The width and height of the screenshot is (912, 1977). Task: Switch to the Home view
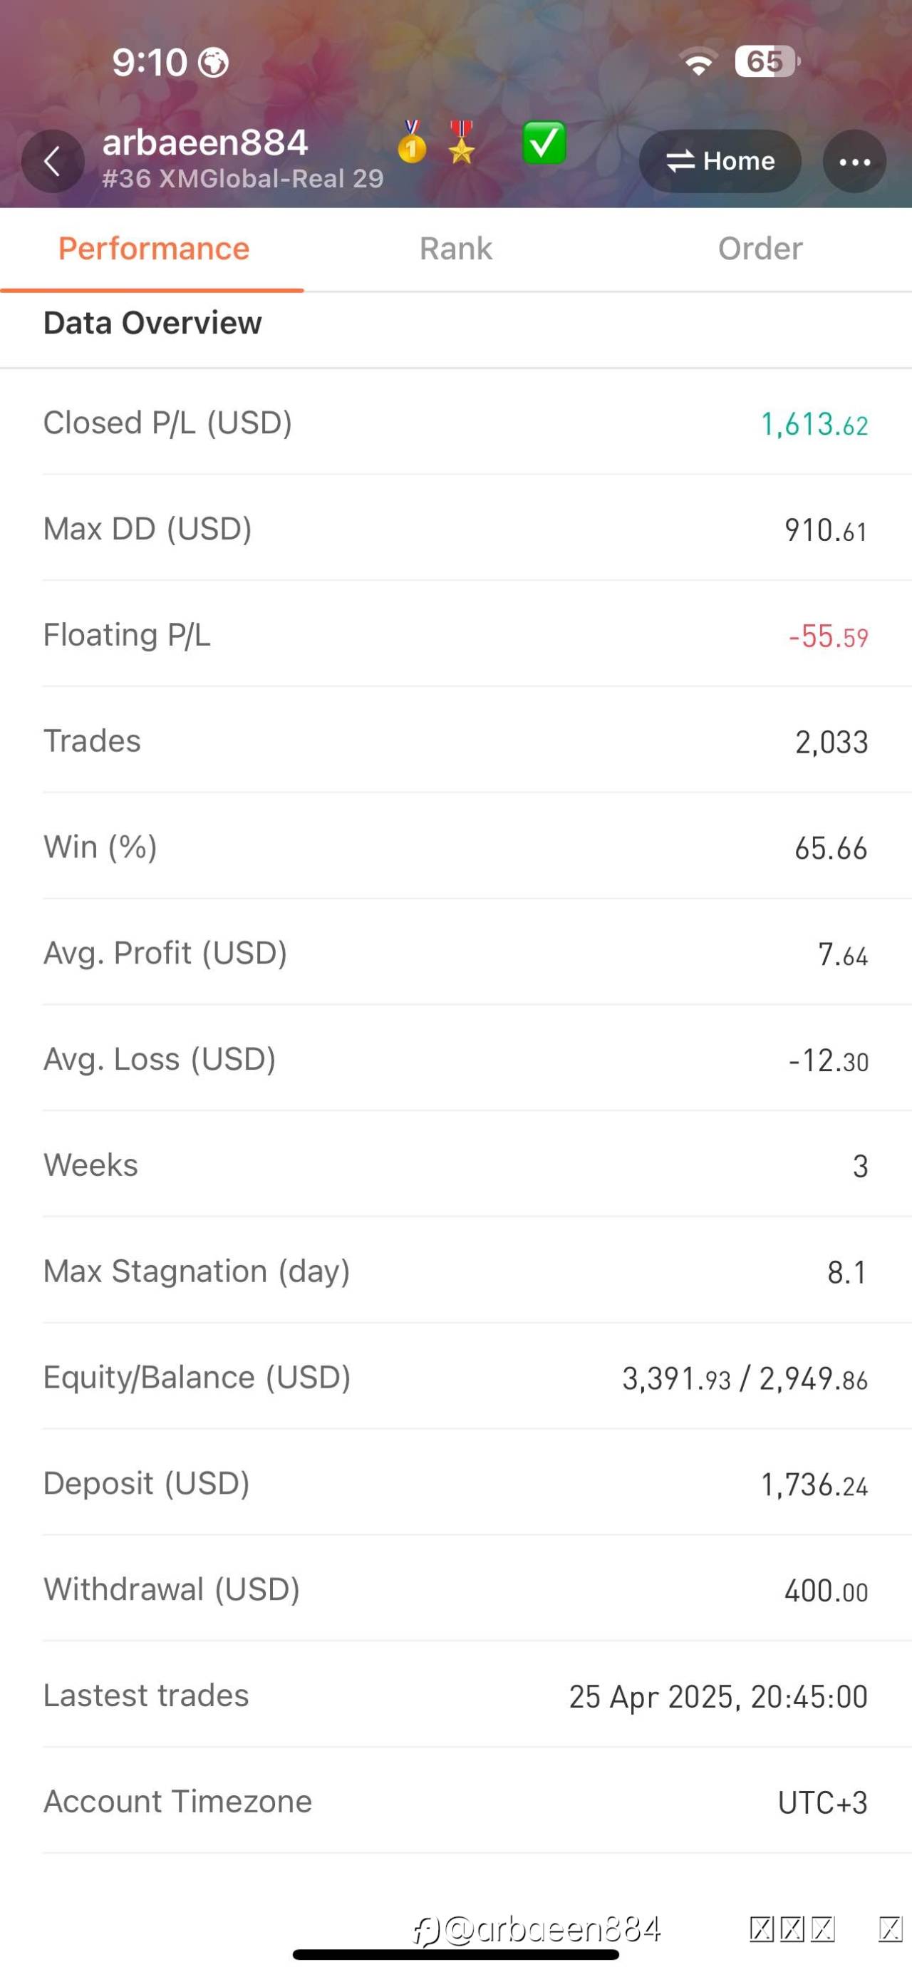coord(720,161)
